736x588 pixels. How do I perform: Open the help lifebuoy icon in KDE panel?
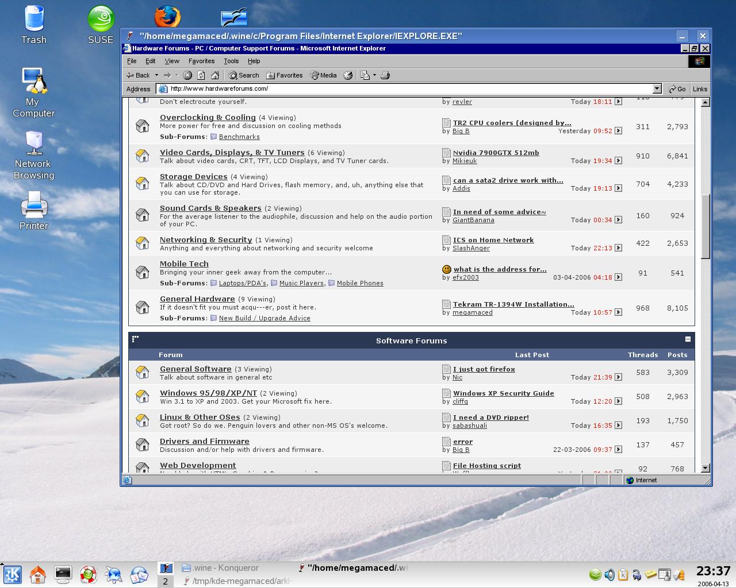point(89,574)
